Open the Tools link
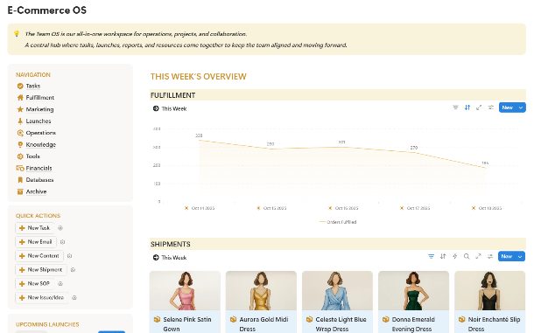 click(33, 156)
